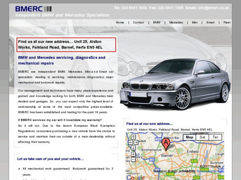
Task: Click the M25 road badge on map
Action: (158, 139)
